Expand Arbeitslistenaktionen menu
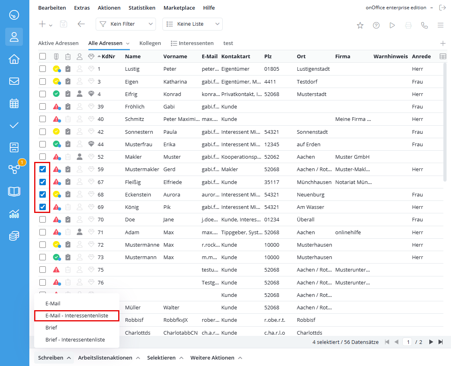This screenshot has height=366, width=451. (x=109, y=358)
